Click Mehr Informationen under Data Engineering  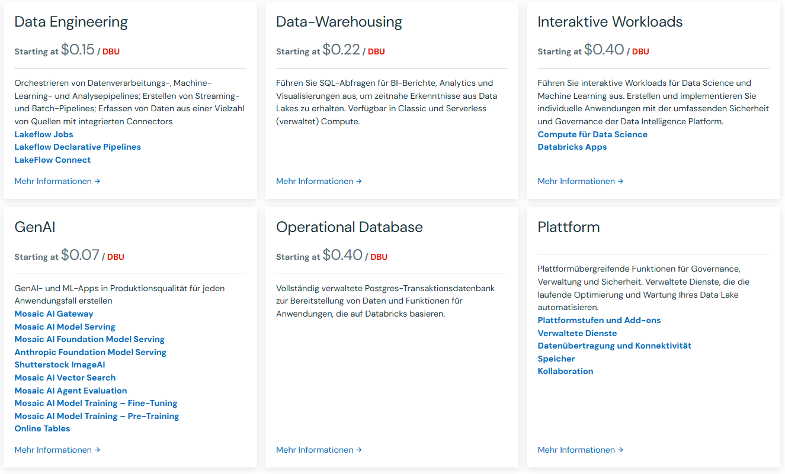pos(57,181)
